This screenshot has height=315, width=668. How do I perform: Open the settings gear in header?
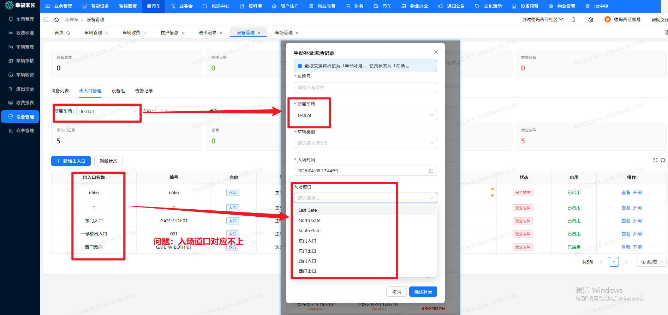pos(591,20)
